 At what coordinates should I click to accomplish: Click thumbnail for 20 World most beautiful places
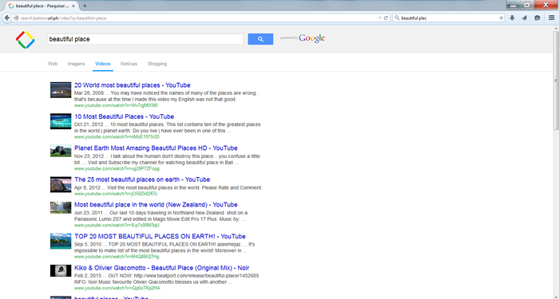coord(61,90)
